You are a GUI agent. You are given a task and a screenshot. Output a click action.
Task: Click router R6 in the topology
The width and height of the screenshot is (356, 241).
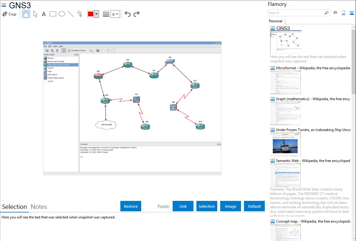tap(145, 127)
